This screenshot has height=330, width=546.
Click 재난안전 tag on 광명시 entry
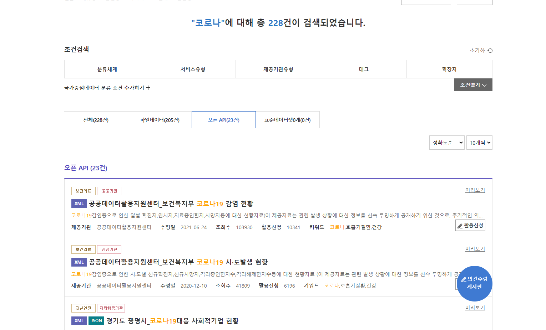pos(84,308)
